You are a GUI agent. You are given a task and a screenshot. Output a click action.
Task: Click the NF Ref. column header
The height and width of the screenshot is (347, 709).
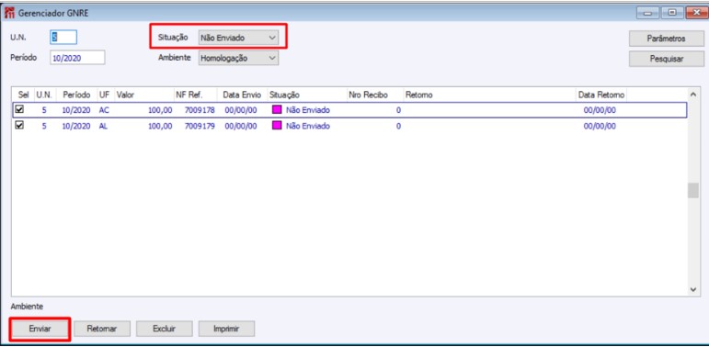tap(195, 95)
